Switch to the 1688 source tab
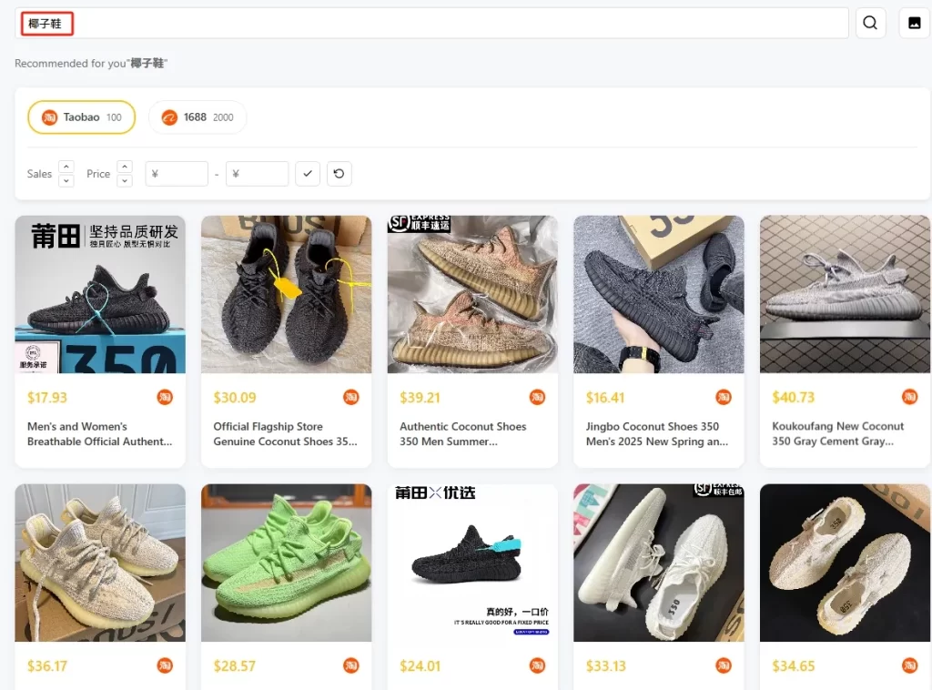The width and height of the screenshot is (932, 690). [x=198, y=117]
